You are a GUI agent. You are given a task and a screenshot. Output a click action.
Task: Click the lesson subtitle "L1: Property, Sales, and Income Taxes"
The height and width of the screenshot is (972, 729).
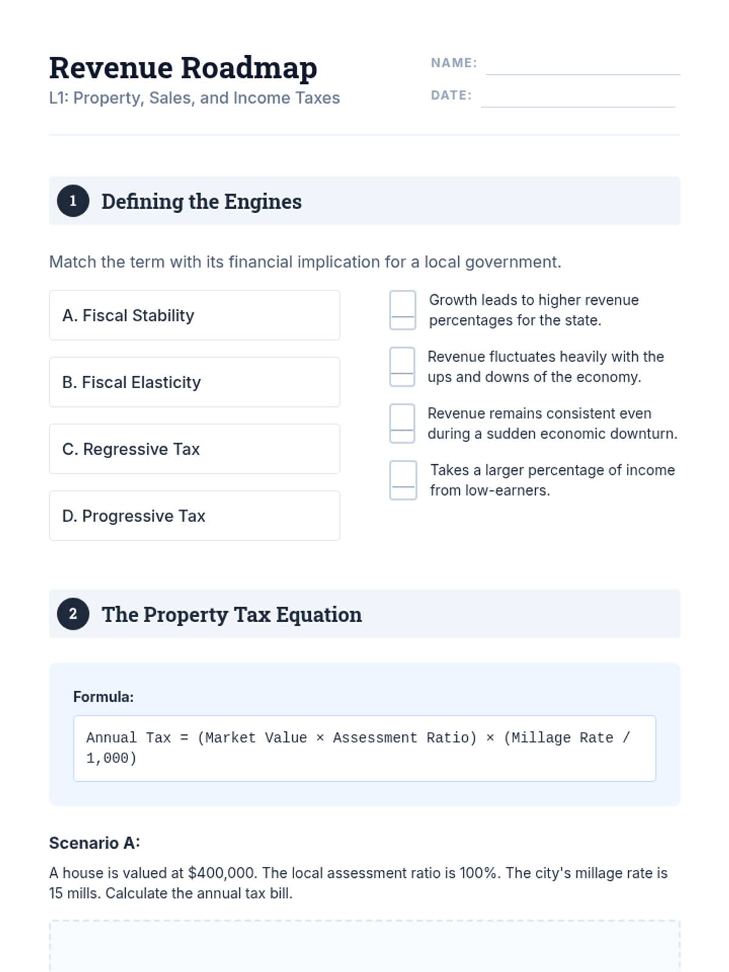[194, 98]
